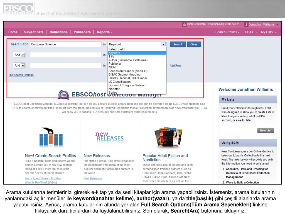Choose ISBN search field option
Image resolution: width=285 pixels, height=214 pixels.
[x=137, y=67]
